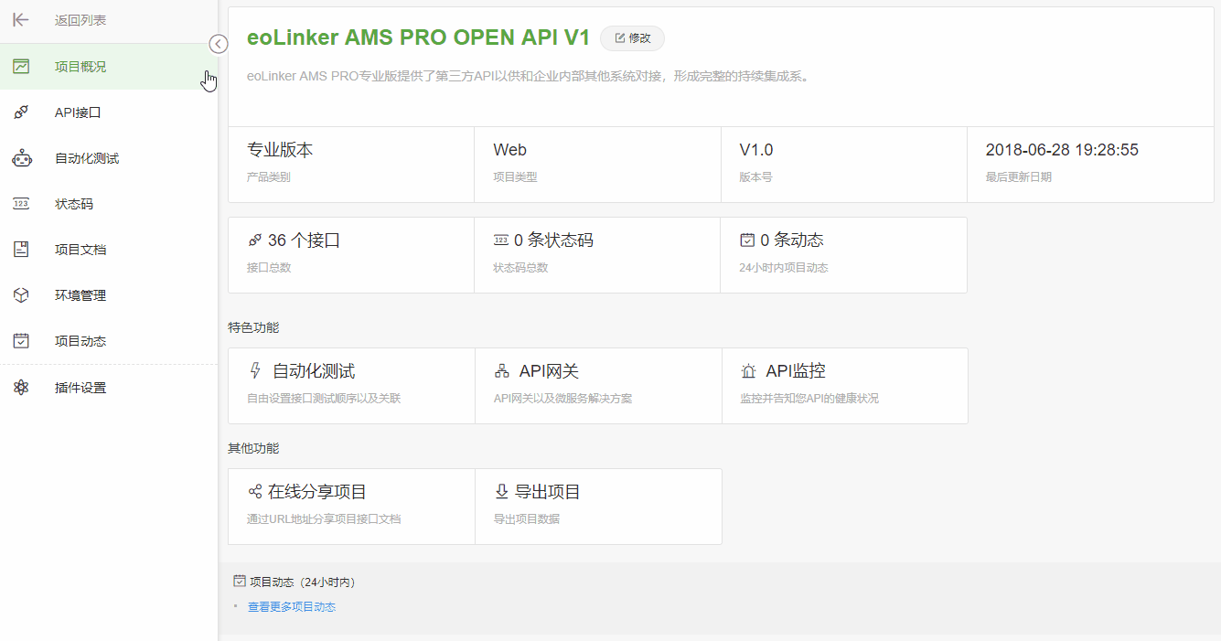The height and width of the screenshot is (641, 1221).
Task: Select 环境管理 in the sidebar
Action: click(x=109, y=295)
